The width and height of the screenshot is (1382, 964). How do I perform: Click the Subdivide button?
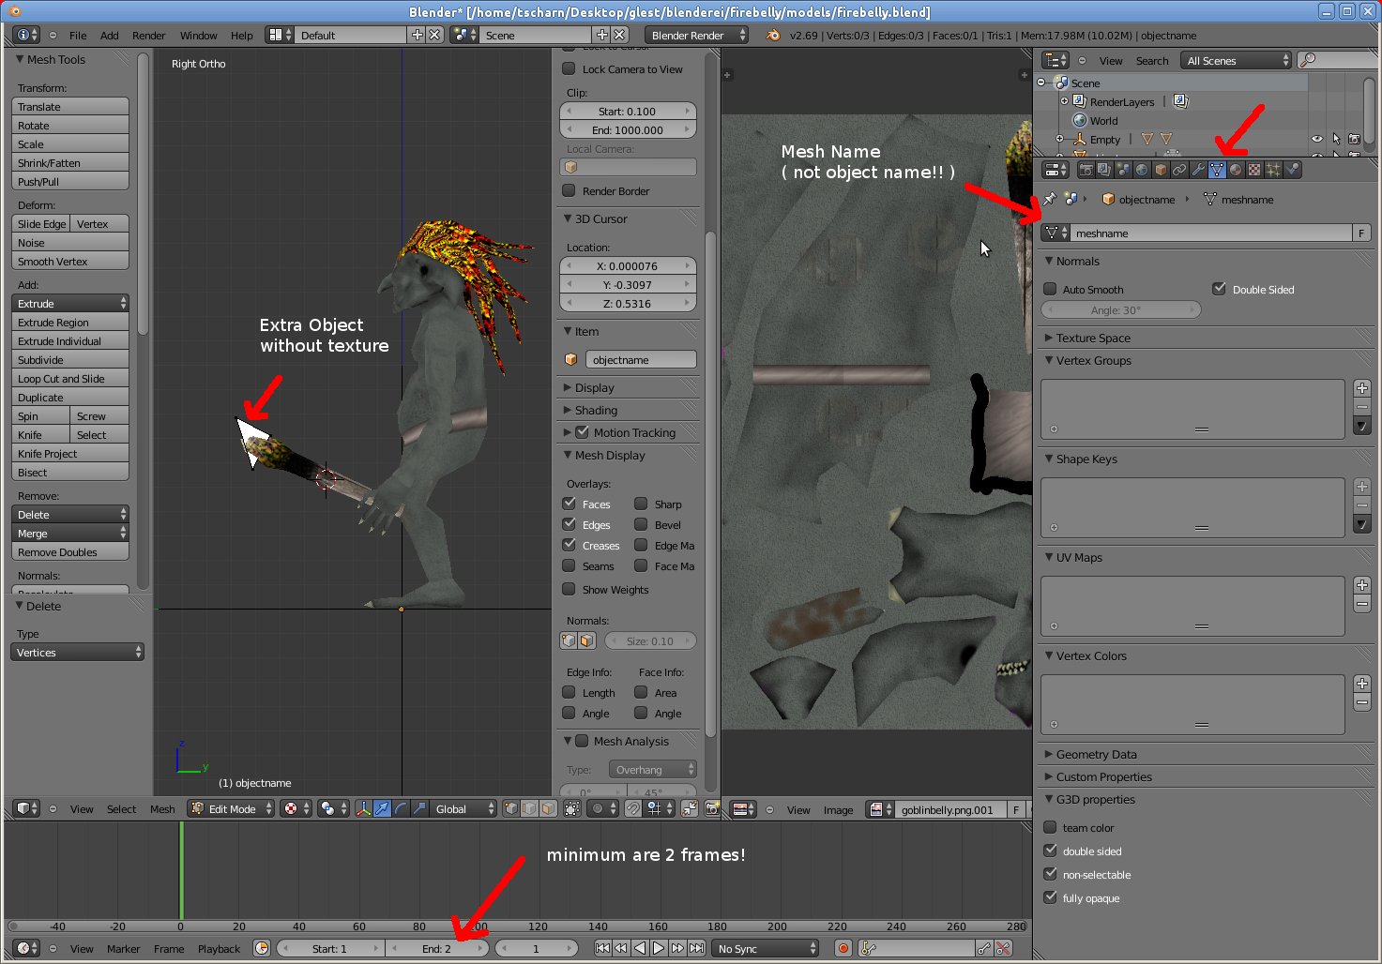70,359
